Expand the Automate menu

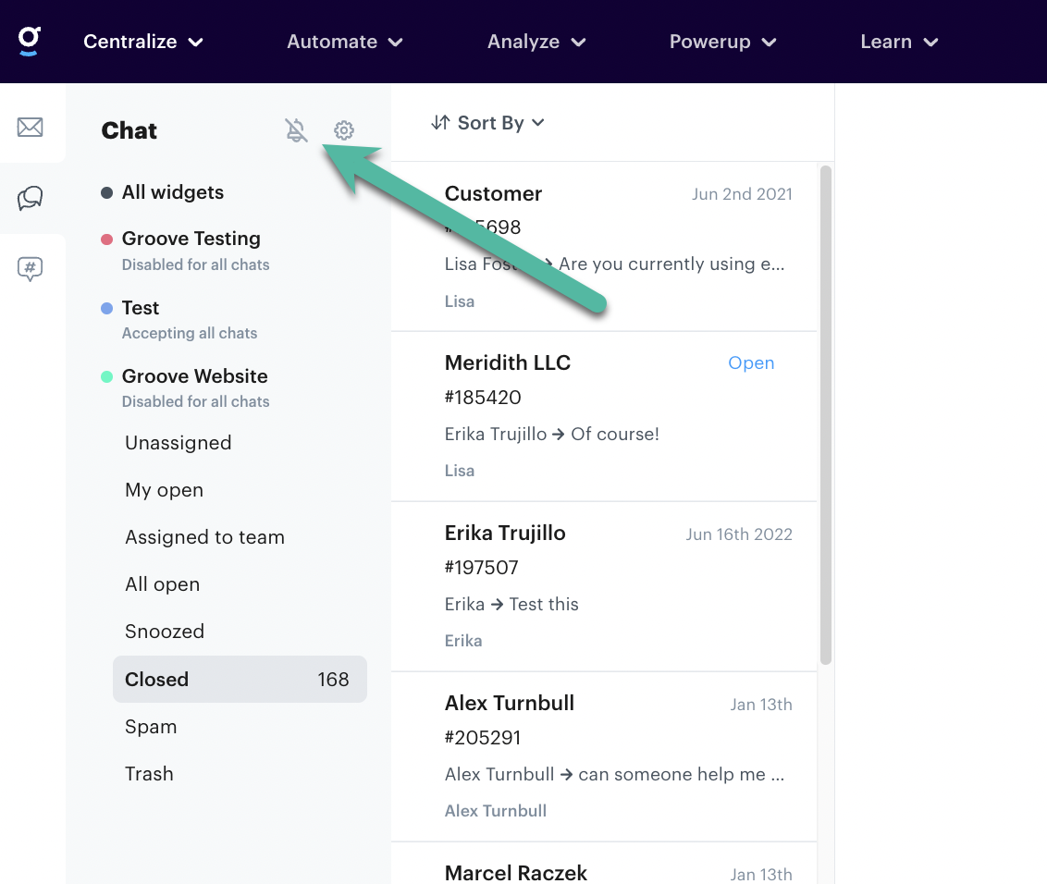click(x=344, y=42)
